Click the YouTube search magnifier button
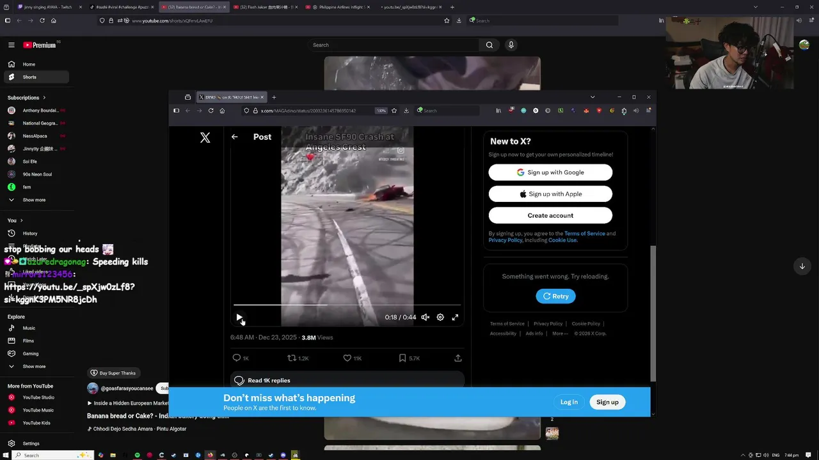This screenshot has height=460, width=819. click(x=489, y=45)
